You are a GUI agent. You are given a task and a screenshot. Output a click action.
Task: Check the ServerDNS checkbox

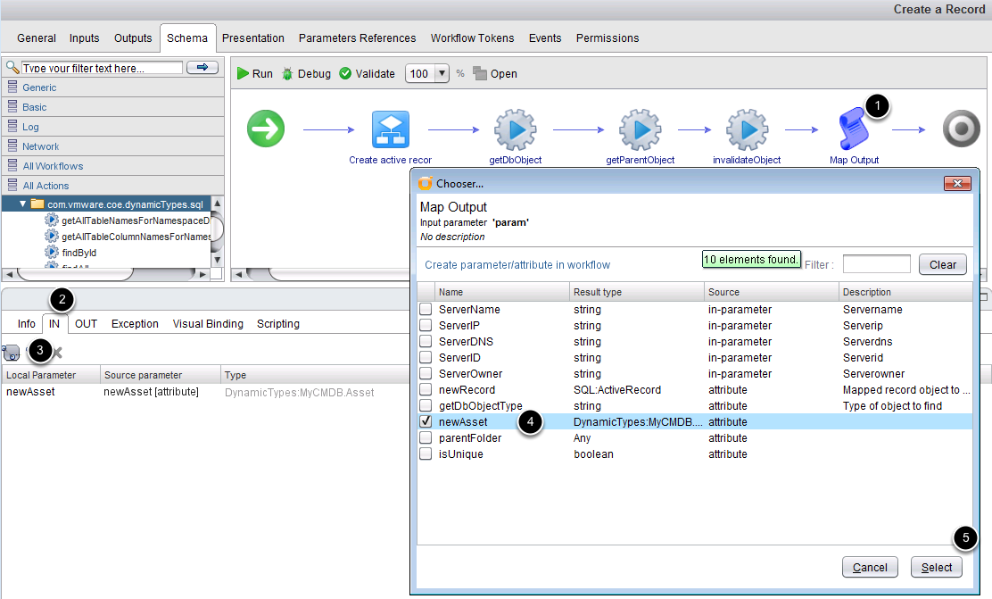tap(426, 341)
